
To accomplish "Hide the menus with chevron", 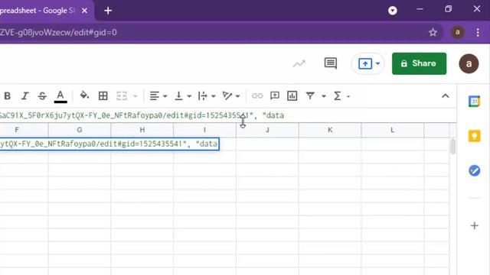I will pyautogui.click(x=446, y=95).
